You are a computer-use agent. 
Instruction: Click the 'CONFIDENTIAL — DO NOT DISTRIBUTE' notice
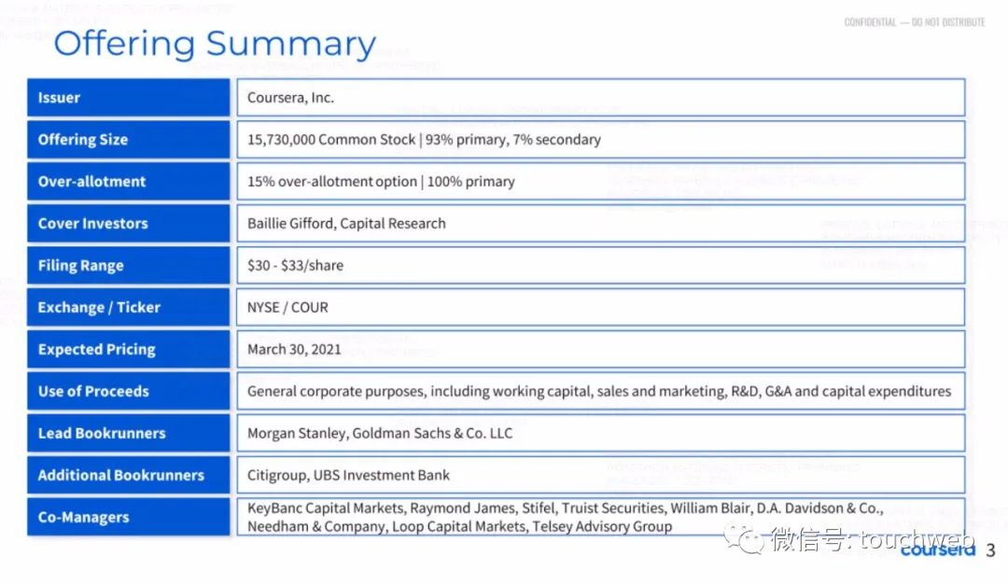coord(915,22)
